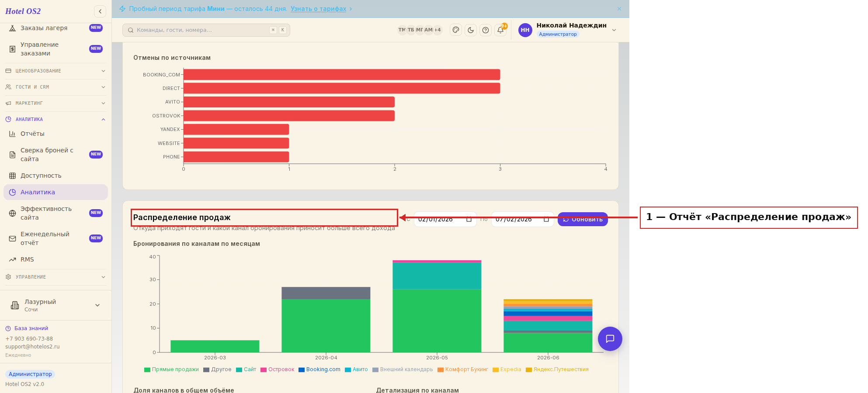The image size is (868, 393).
Task: Open the color theme palette icon
Action: pos(456,30)
